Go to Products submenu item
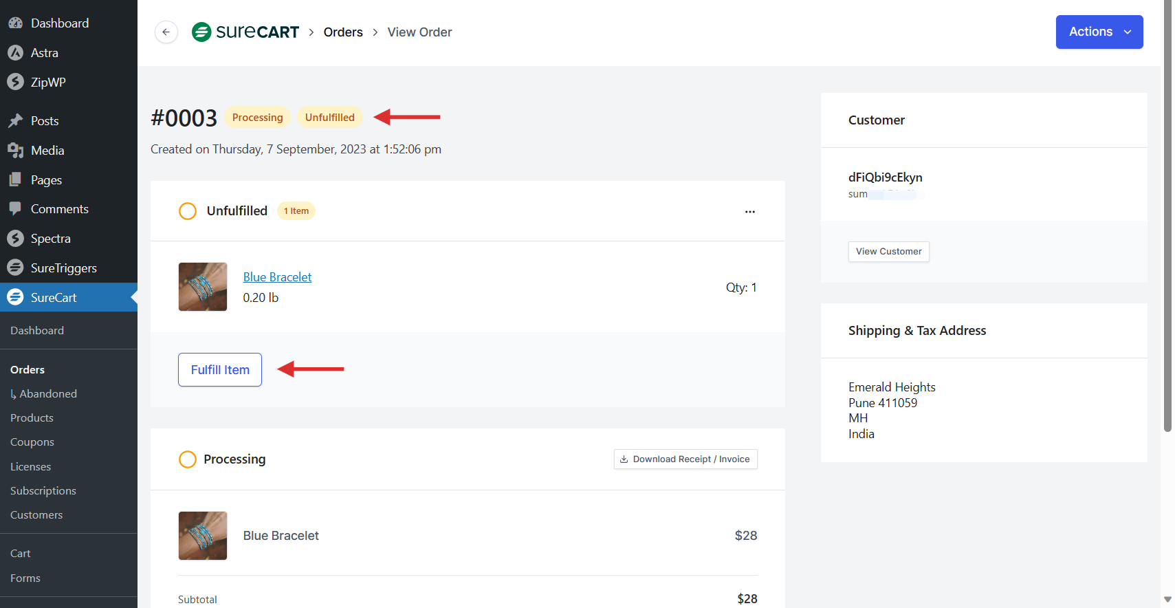Image resolution: width=1175 pixels, height=608 pixels. [32, 418]
